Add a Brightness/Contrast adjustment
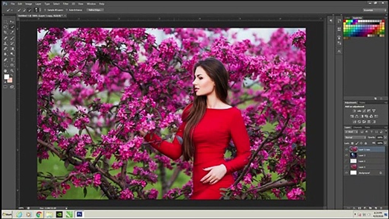 354,111
